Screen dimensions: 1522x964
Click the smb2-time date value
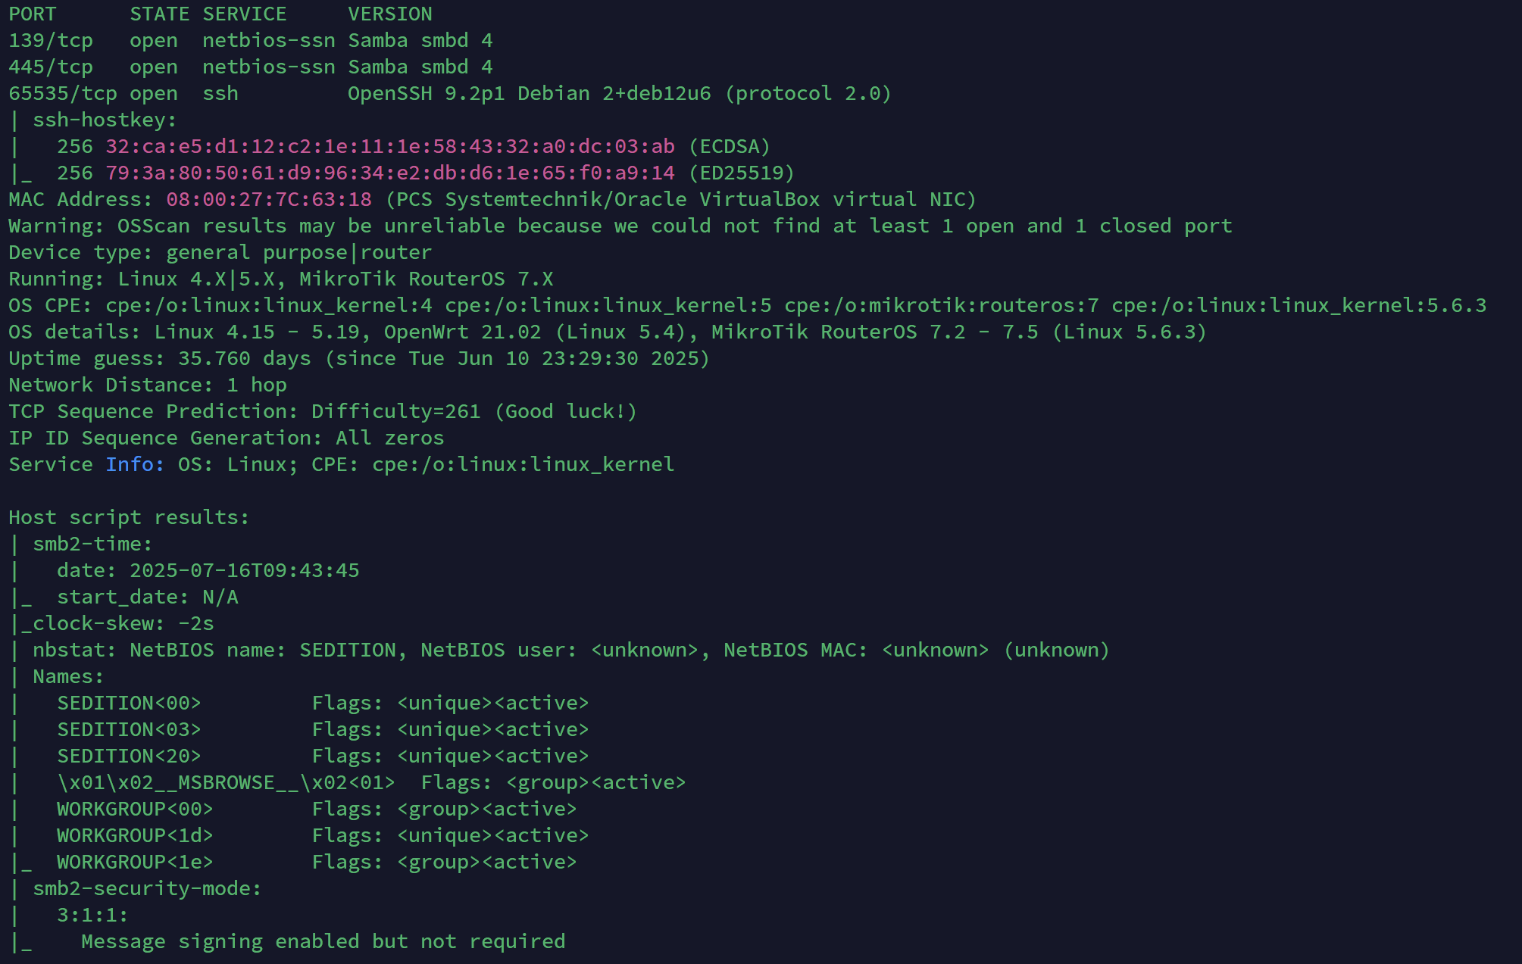click(x=244, y=570)
